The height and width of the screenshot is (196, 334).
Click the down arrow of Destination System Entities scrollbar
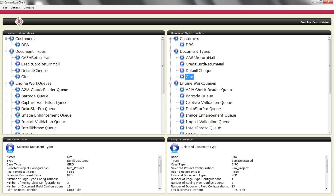329,132
